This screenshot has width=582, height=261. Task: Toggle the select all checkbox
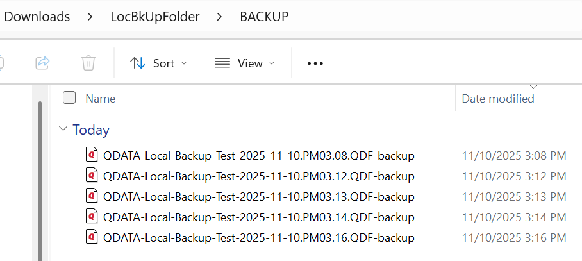pyautogui.click(x=69, y=98)
